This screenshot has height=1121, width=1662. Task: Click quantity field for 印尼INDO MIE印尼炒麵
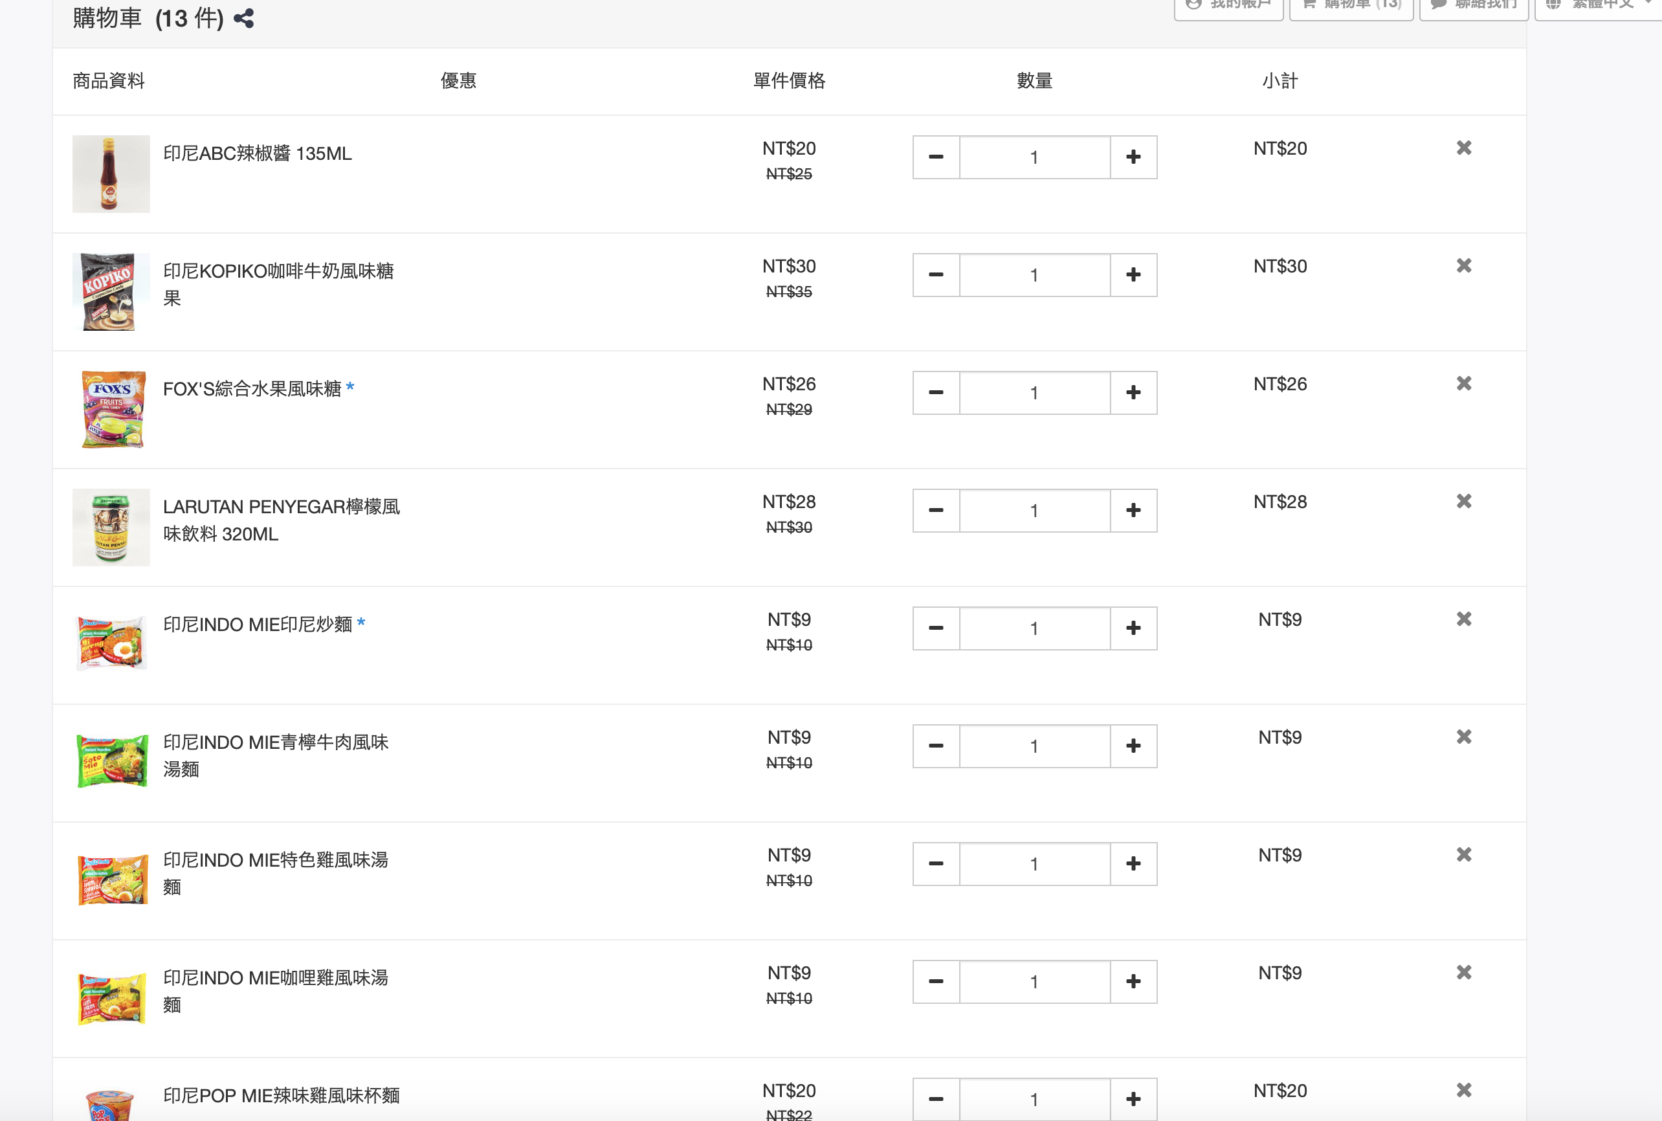(x=1035, y=628)
